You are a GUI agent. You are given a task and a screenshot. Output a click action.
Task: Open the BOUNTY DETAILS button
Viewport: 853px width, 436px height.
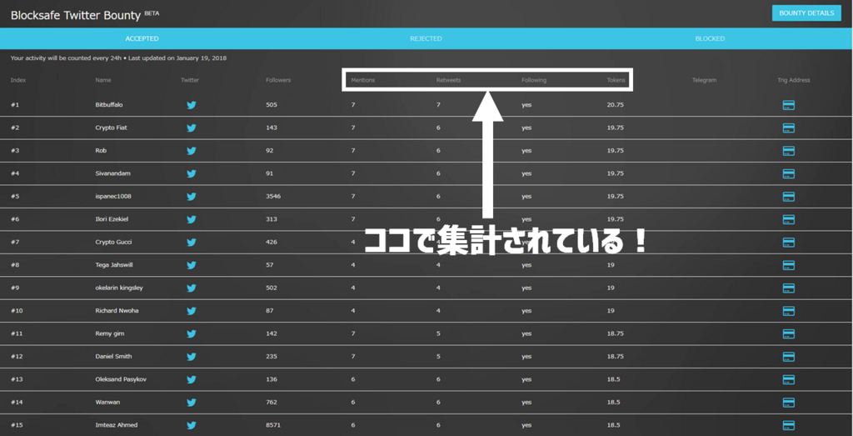coord(806,13)
